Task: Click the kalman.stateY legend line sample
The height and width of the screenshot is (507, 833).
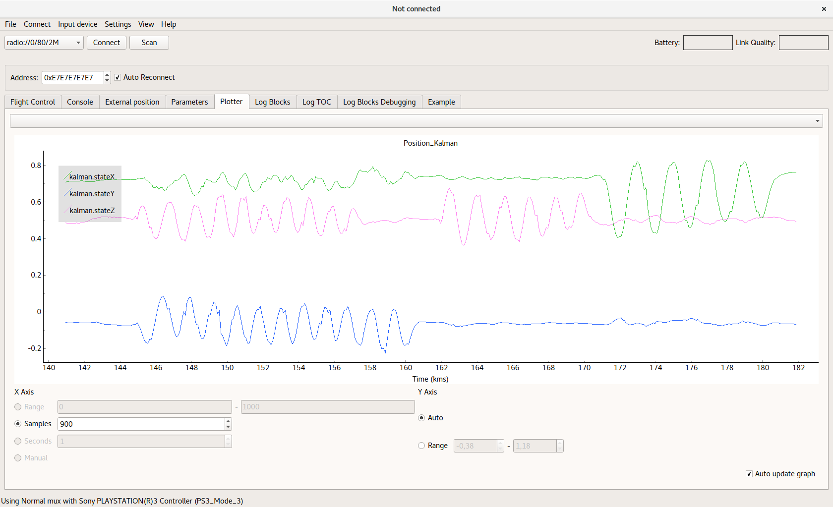Action: pos(66,194)
